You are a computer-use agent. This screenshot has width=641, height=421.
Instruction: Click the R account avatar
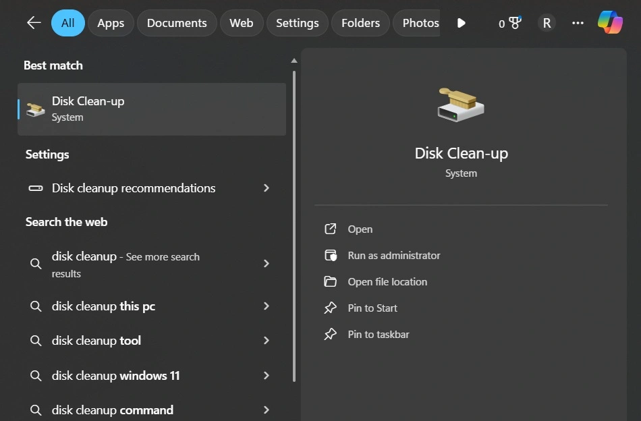[547, 23]
